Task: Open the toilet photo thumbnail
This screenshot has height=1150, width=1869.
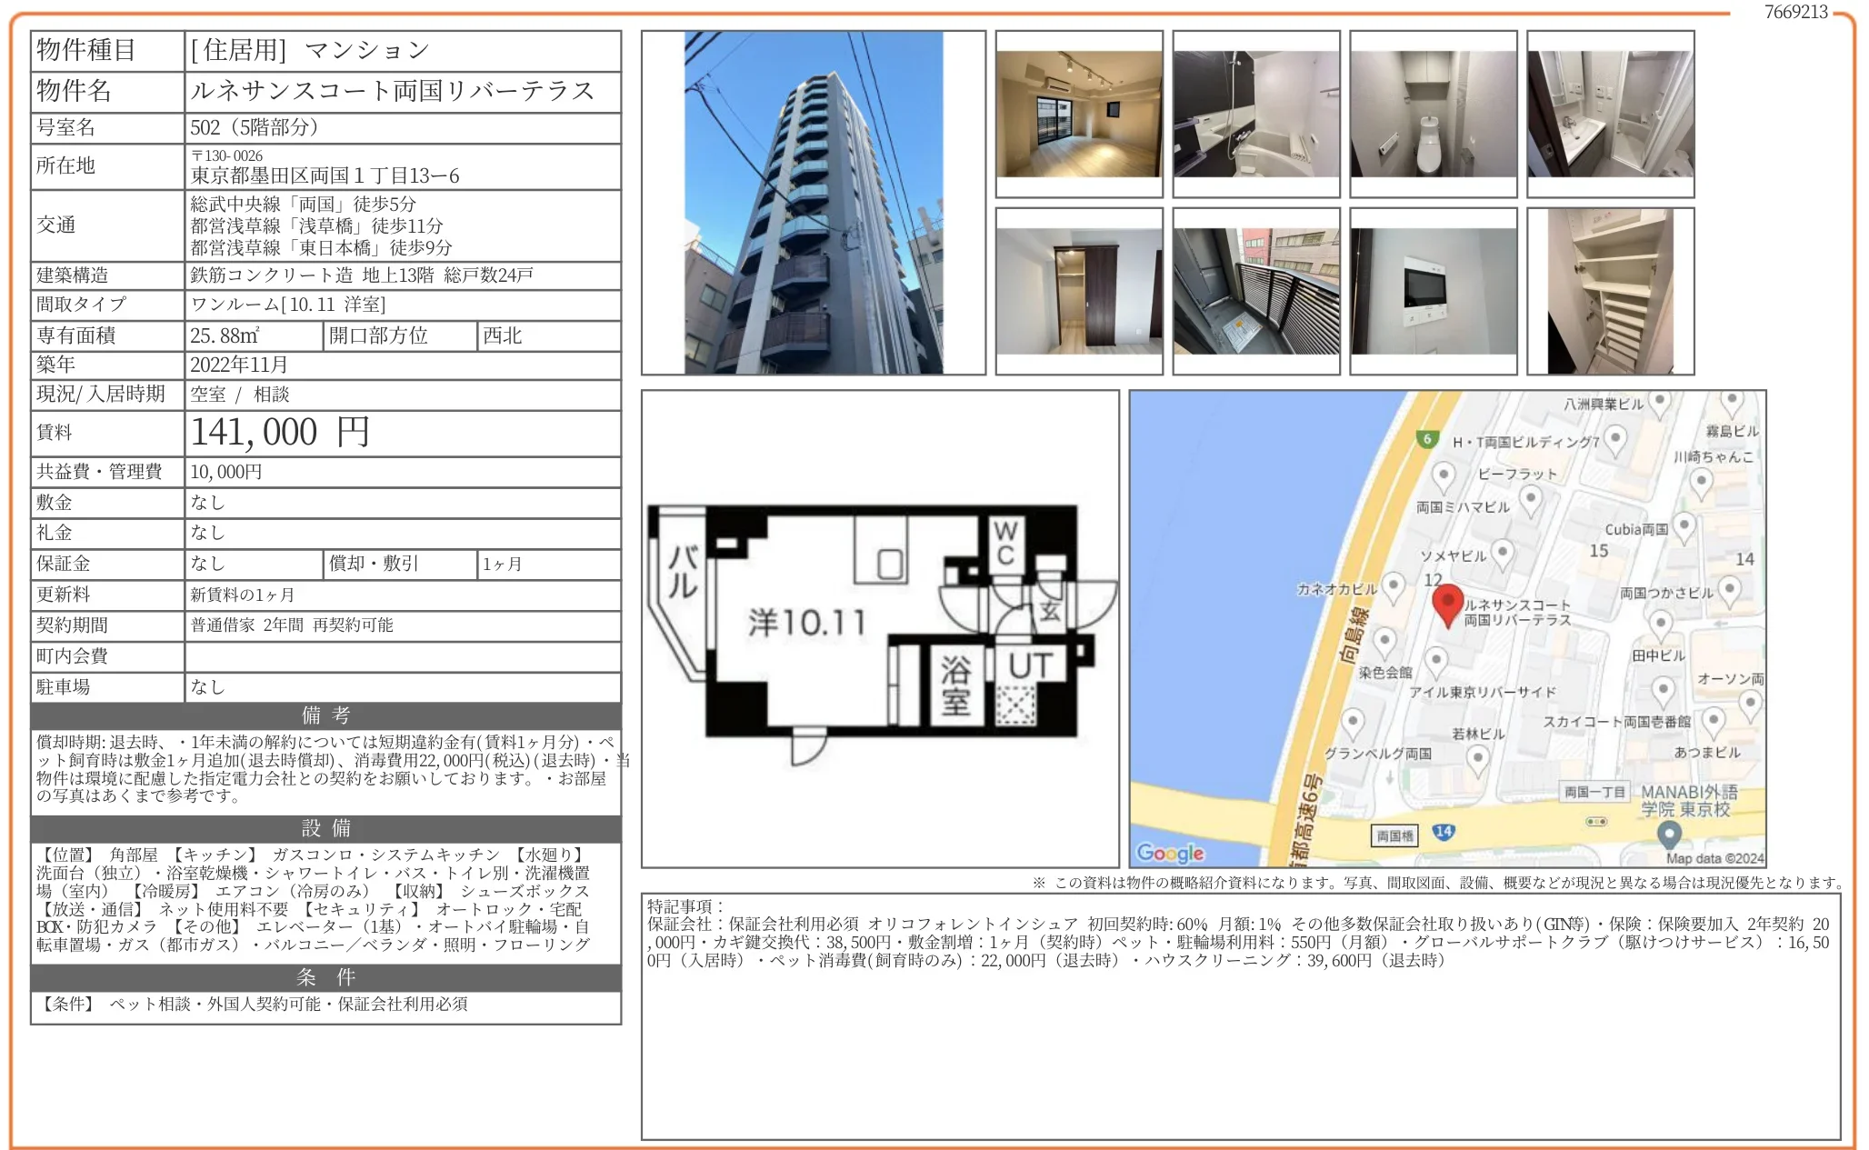Action: [1434, 115]
